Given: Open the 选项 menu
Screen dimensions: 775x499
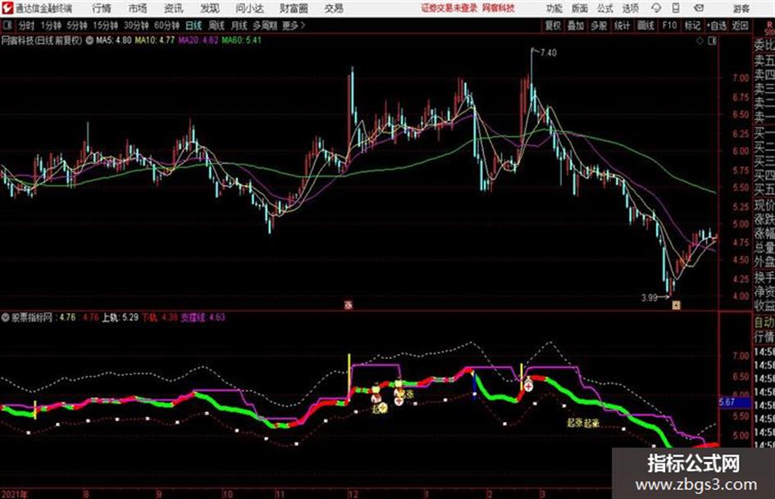Looking at the screenshot, I should (630, 8).
